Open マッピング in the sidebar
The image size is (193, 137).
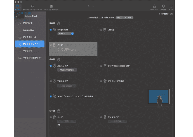pyautogui.click(x=27, y=51)
